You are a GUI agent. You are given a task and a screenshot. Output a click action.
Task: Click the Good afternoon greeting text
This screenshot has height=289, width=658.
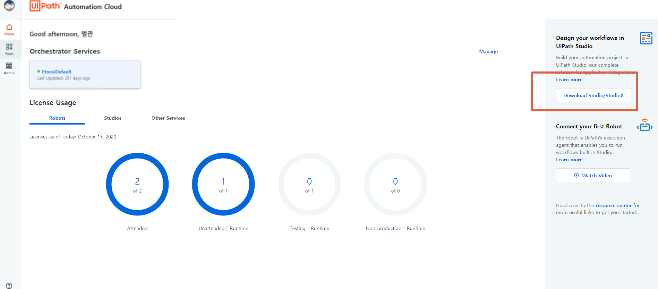click(x=61, y=34)
